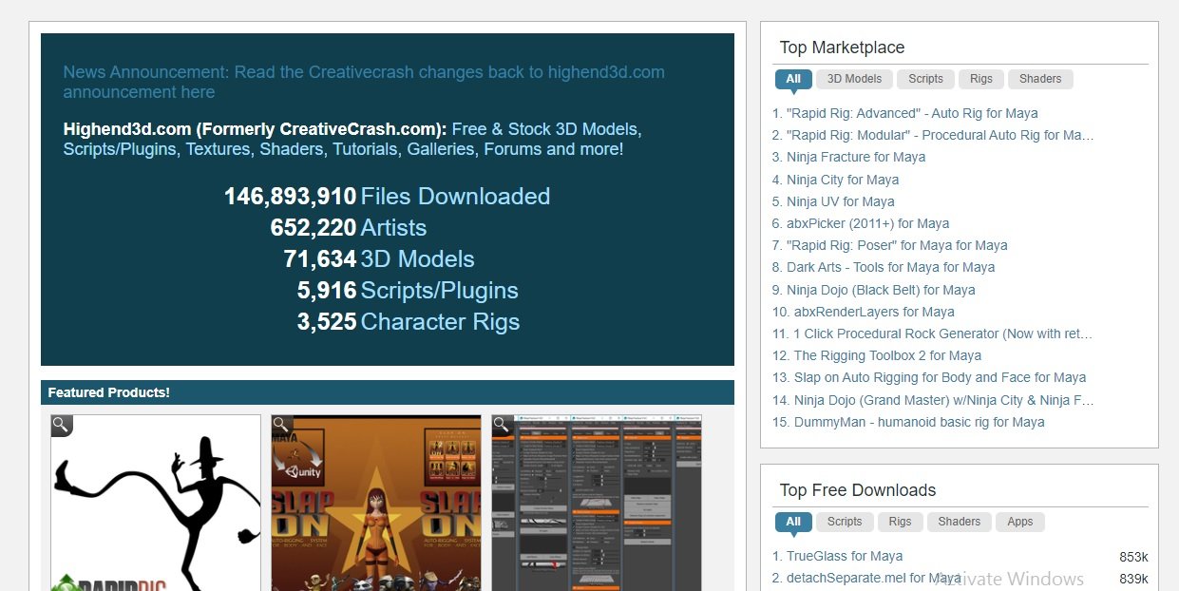
Task: Open detachSeparate.mel for Maya free download
Action: 874,578
